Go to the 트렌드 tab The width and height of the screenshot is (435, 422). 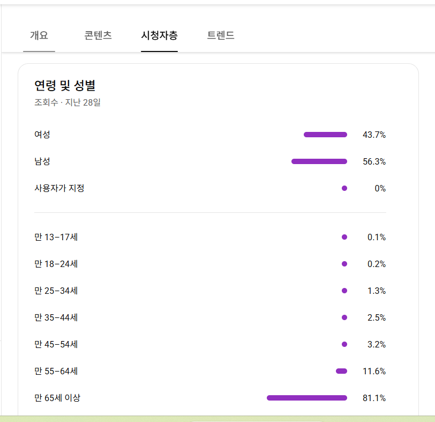[x=221, y=36]
